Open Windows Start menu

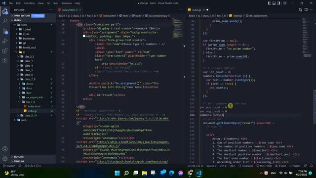coord(118,173)
